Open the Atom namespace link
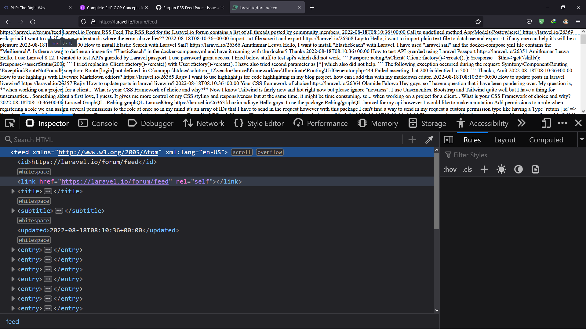The width and height of the screenshot is (586, 329). pyautogui.click(x=108, y=152)
